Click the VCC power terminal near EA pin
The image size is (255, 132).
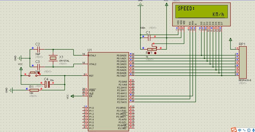[72, 96]
